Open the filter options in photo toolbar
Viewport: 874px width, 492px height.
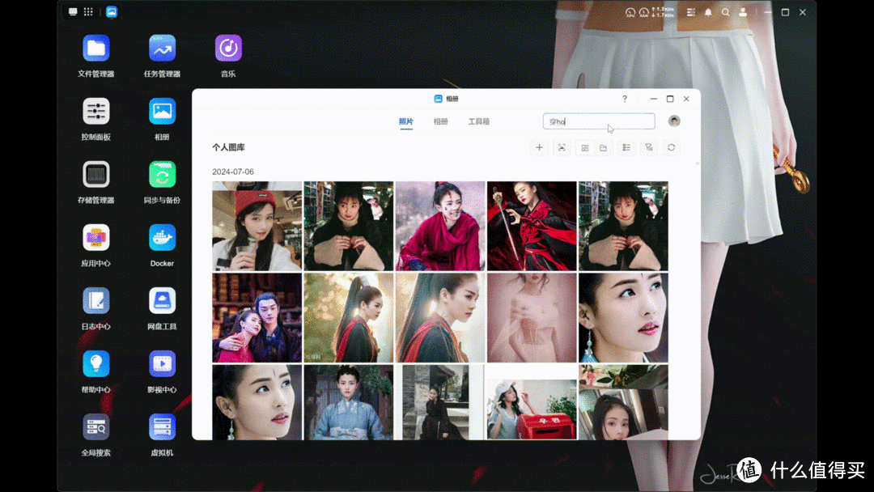coord(648,147)
